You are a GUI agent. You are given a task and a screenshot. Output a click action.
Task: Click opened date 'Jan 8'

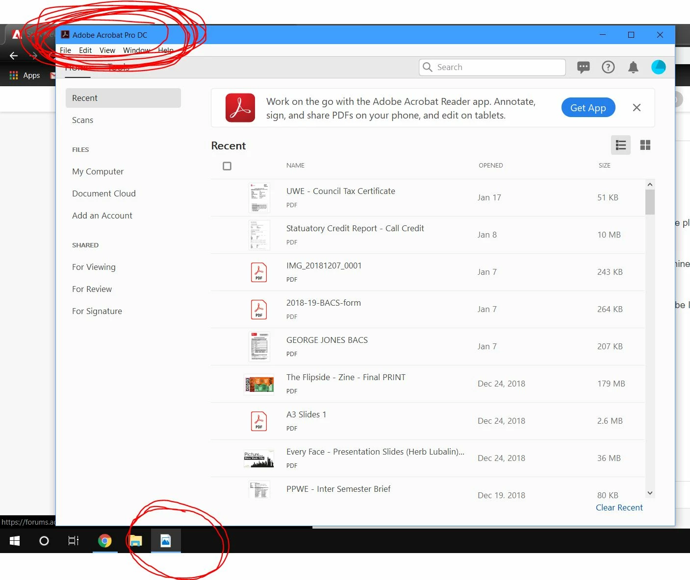487,235
